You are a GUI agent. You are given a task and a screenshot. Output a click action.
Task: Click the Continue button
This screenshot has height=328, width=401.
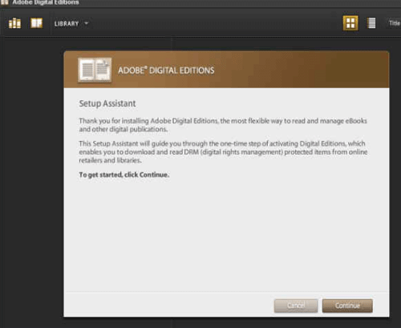point(347,306)
